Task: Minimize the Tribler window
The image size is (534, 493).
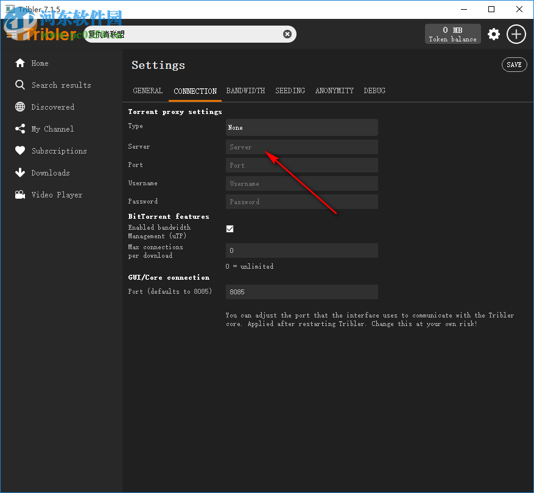Action: (x=463, y=9)
